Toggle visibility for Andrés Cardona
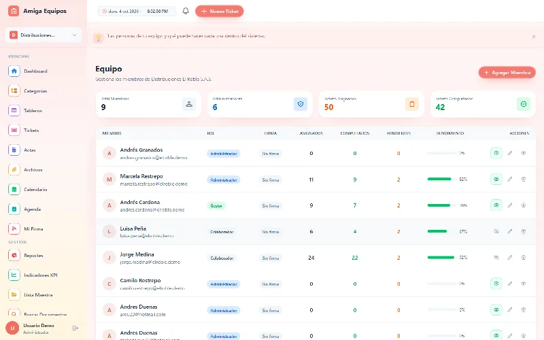Viewport: 544px width, 340px height. click(x=496, y=205)
